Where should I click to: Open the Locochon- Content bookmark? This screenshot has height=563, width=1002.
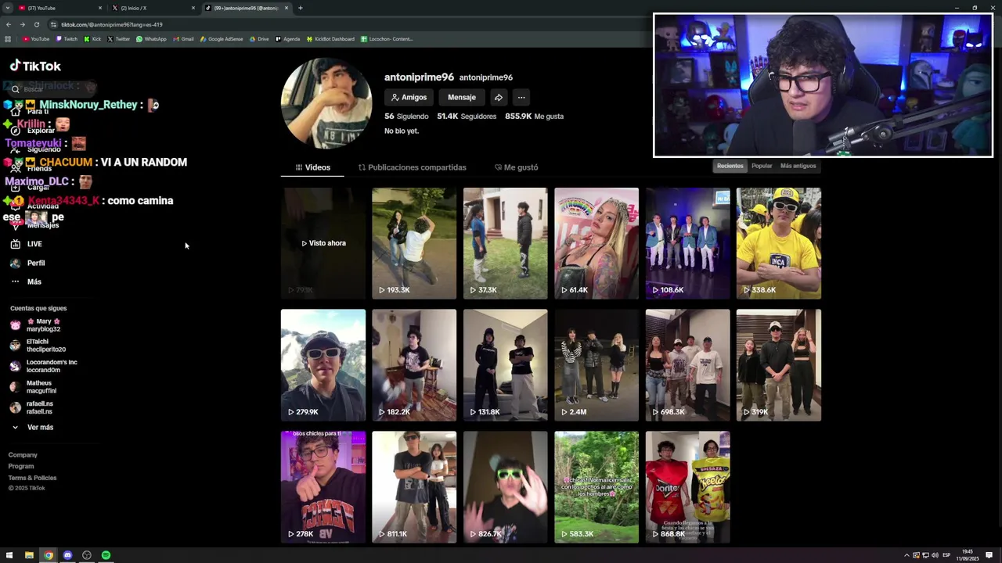(x=387, y=39)
